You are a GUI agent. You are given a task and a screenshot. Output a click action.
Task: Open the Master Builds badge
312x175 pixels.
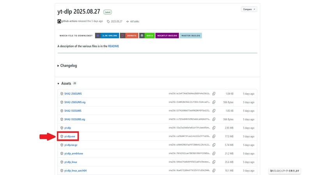pyautogui.click(x=191, y=35)
